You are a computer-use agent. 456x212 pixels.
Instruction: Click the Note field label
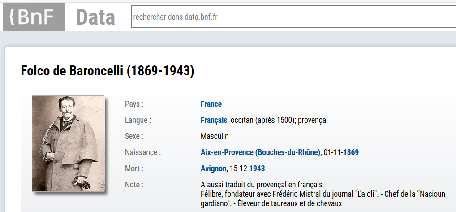point(134,185)
